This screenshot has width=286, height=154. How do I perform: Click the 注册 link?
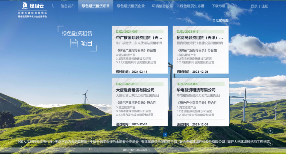pos(265,6)
